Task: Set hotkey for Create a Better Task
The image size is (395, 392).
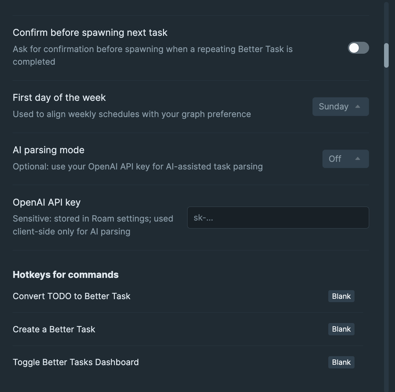Action: click(x=341, y=329)
